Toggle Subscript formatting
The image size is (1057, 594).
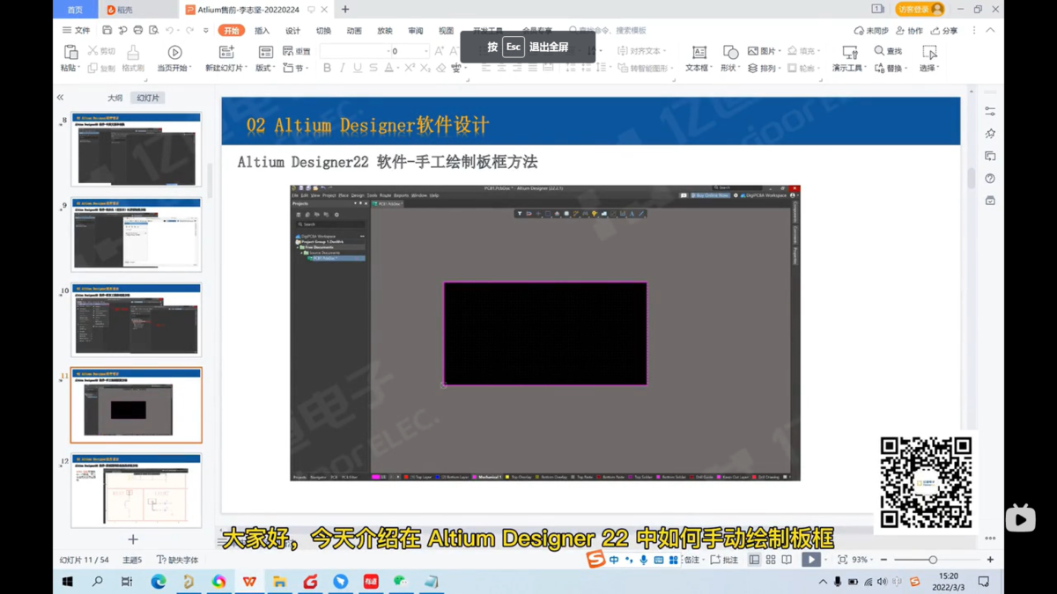point(425,68)
